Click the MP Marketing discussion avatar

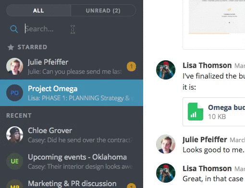click(14, 184)
